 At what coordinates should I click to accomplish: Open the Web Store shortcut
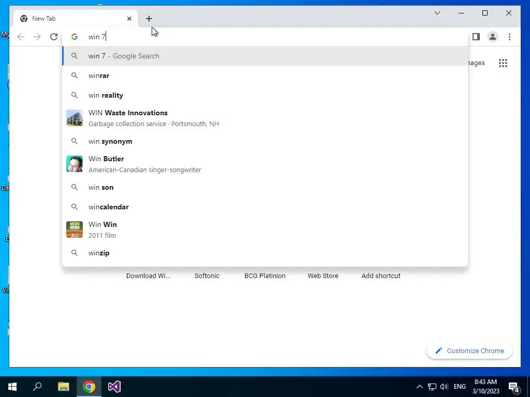coord(323,276)
